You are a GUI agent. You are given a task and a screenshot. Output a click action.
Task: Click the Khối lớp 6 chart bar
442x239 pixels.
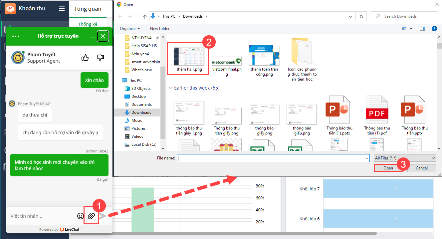[x=378, y=219]
